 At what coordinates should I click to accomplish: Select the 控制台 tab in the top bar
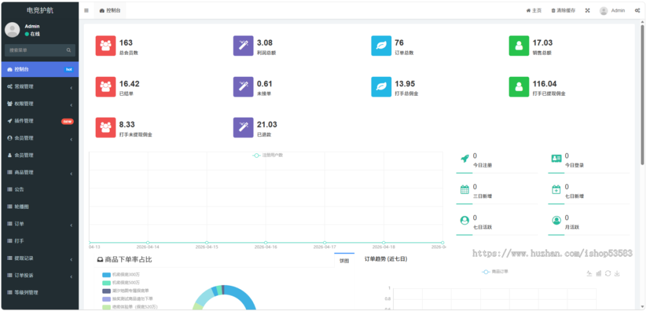pos(110,11)
